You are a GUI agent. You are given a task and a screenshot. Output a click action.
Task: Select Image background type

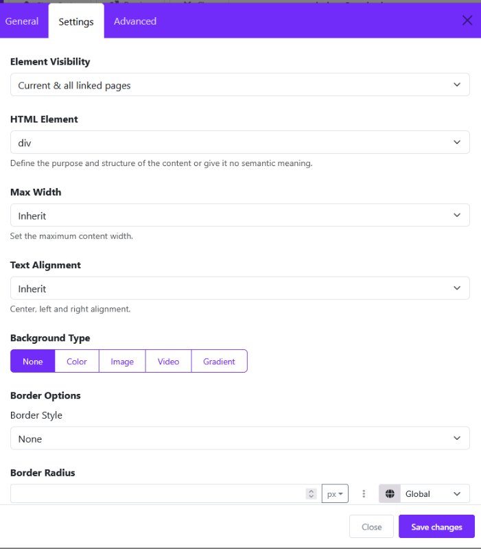(x=122, y=362)
